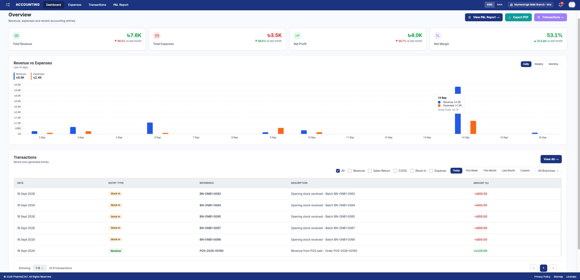Expand the All Branches dropdown

click(x=548, y=171)
